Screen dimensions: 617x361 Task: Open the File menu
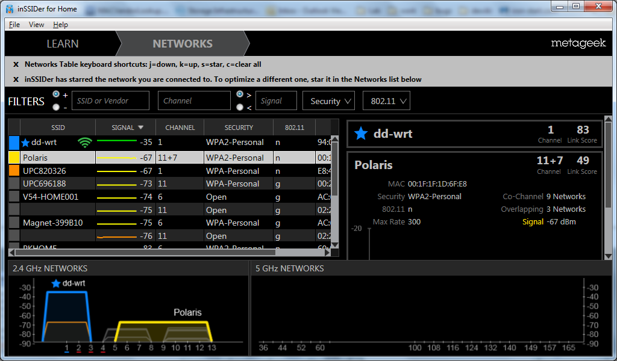pos(14,24)
